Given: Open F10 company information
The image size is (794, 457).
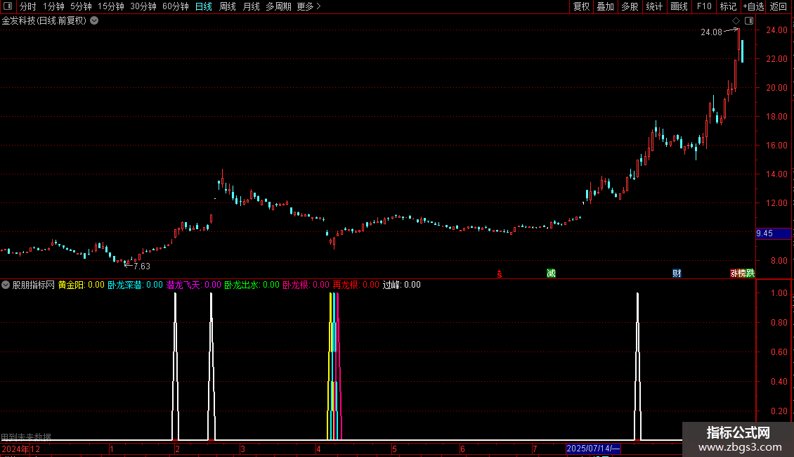Looking at the screenshot, I should (704, 6).
